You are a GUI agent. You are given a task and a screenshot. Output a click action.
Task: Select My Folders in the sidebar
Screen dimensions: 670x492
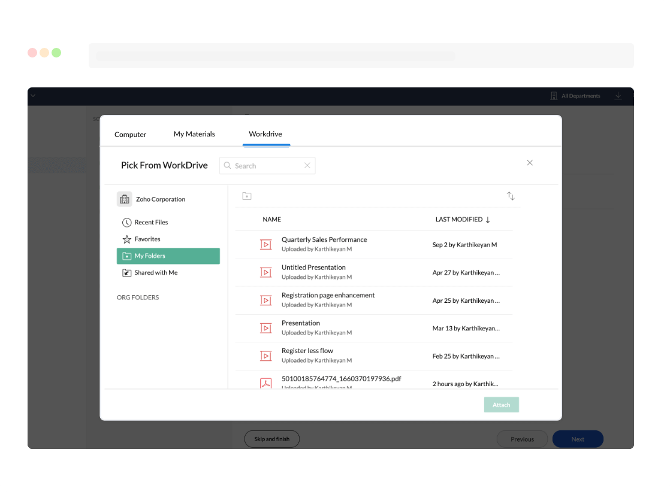168,256
